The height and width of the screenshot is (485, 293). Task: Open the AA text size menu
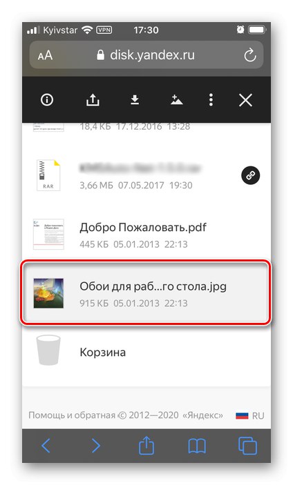click(x=45, y=56)
